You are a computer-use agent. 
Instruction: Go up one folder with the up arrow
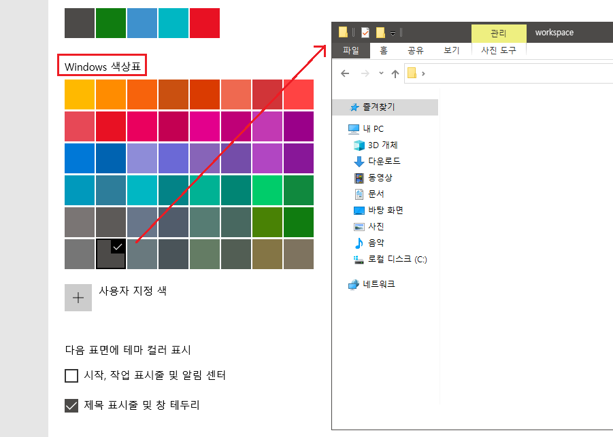click(395, 73)
